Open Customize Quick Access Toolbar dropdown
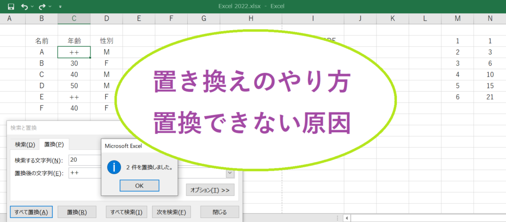Viewport: 506px width, 222px height. tap(60, 7)
